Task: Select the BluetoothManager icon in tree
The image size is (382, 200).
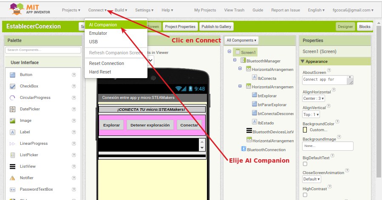Action: coord(243,60)
